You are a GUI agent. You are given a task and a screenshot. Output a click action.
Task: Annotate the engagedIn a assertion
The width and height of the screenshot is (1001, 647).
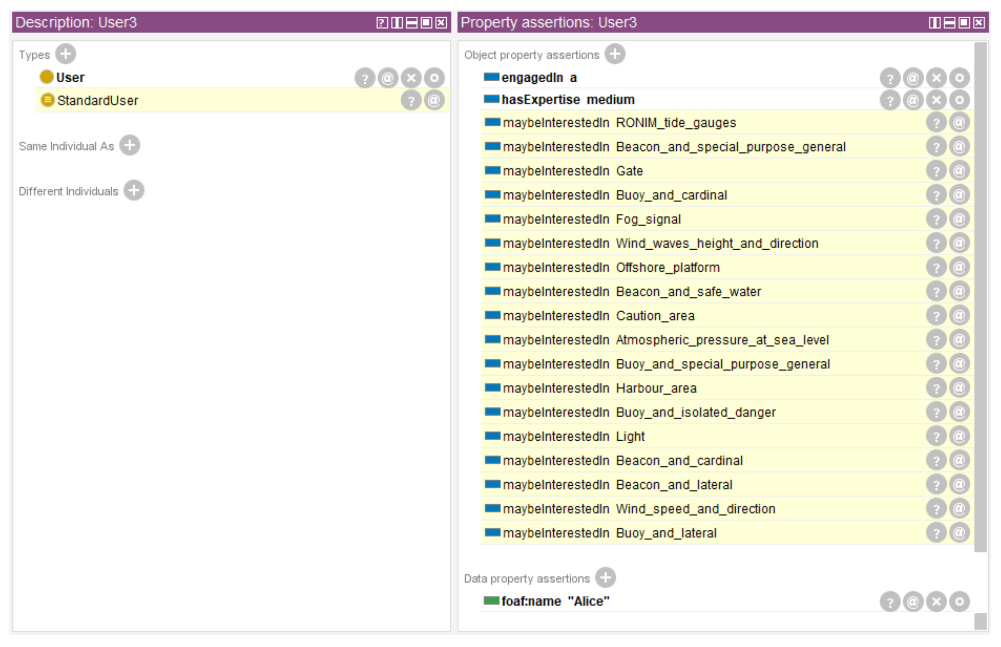(x=913, y=78)
